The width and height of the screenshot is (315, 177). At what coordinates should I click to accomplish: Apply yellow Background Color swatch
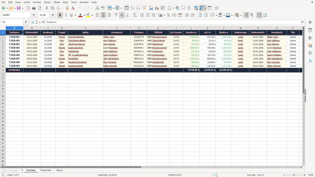click(88, 15)
